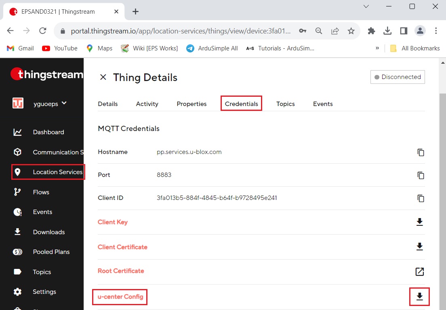Go to Pooled Plans page
The image size is (446, 310).
click(x=51, y=252)
